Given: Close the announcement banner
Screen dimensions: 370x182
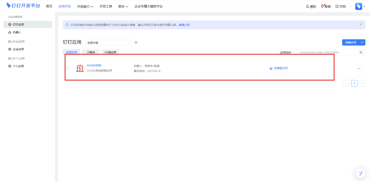Looking at the screenshot, I should (x=361, y=25).
